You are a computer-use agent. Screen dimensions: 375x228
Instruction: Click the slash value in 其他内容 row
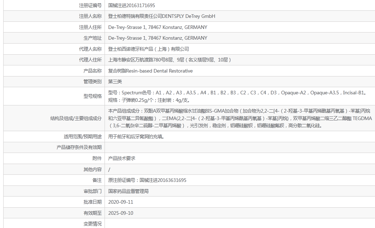point(109,169)
